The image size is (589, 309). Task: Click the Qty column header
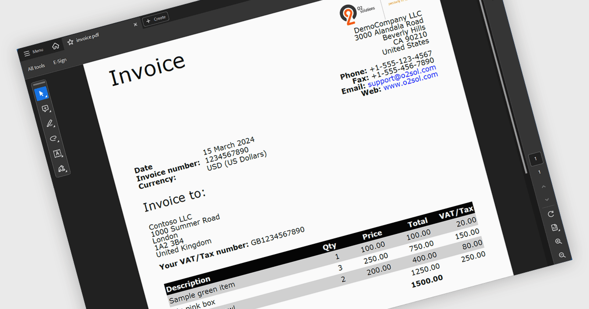(x=329, y=246)
